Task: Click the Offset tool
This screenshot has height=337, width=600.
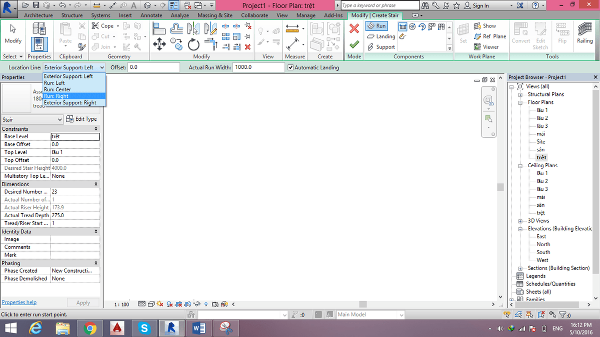Action: coord(176,28)
